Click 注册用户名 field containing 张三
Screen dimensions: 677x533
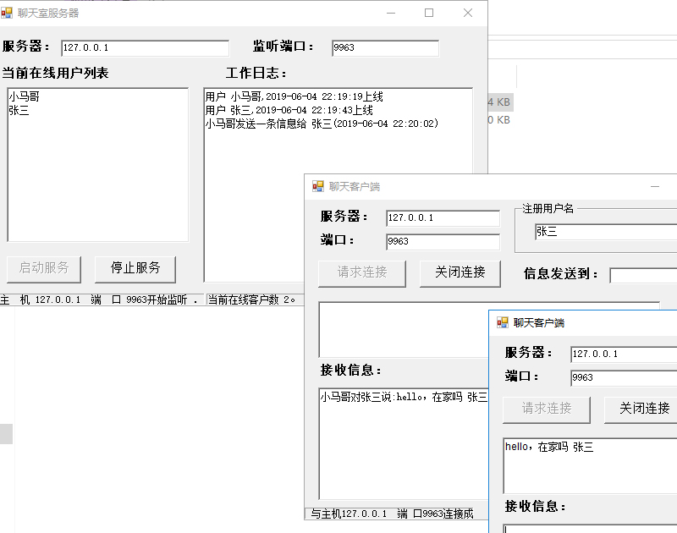(606, 232)
